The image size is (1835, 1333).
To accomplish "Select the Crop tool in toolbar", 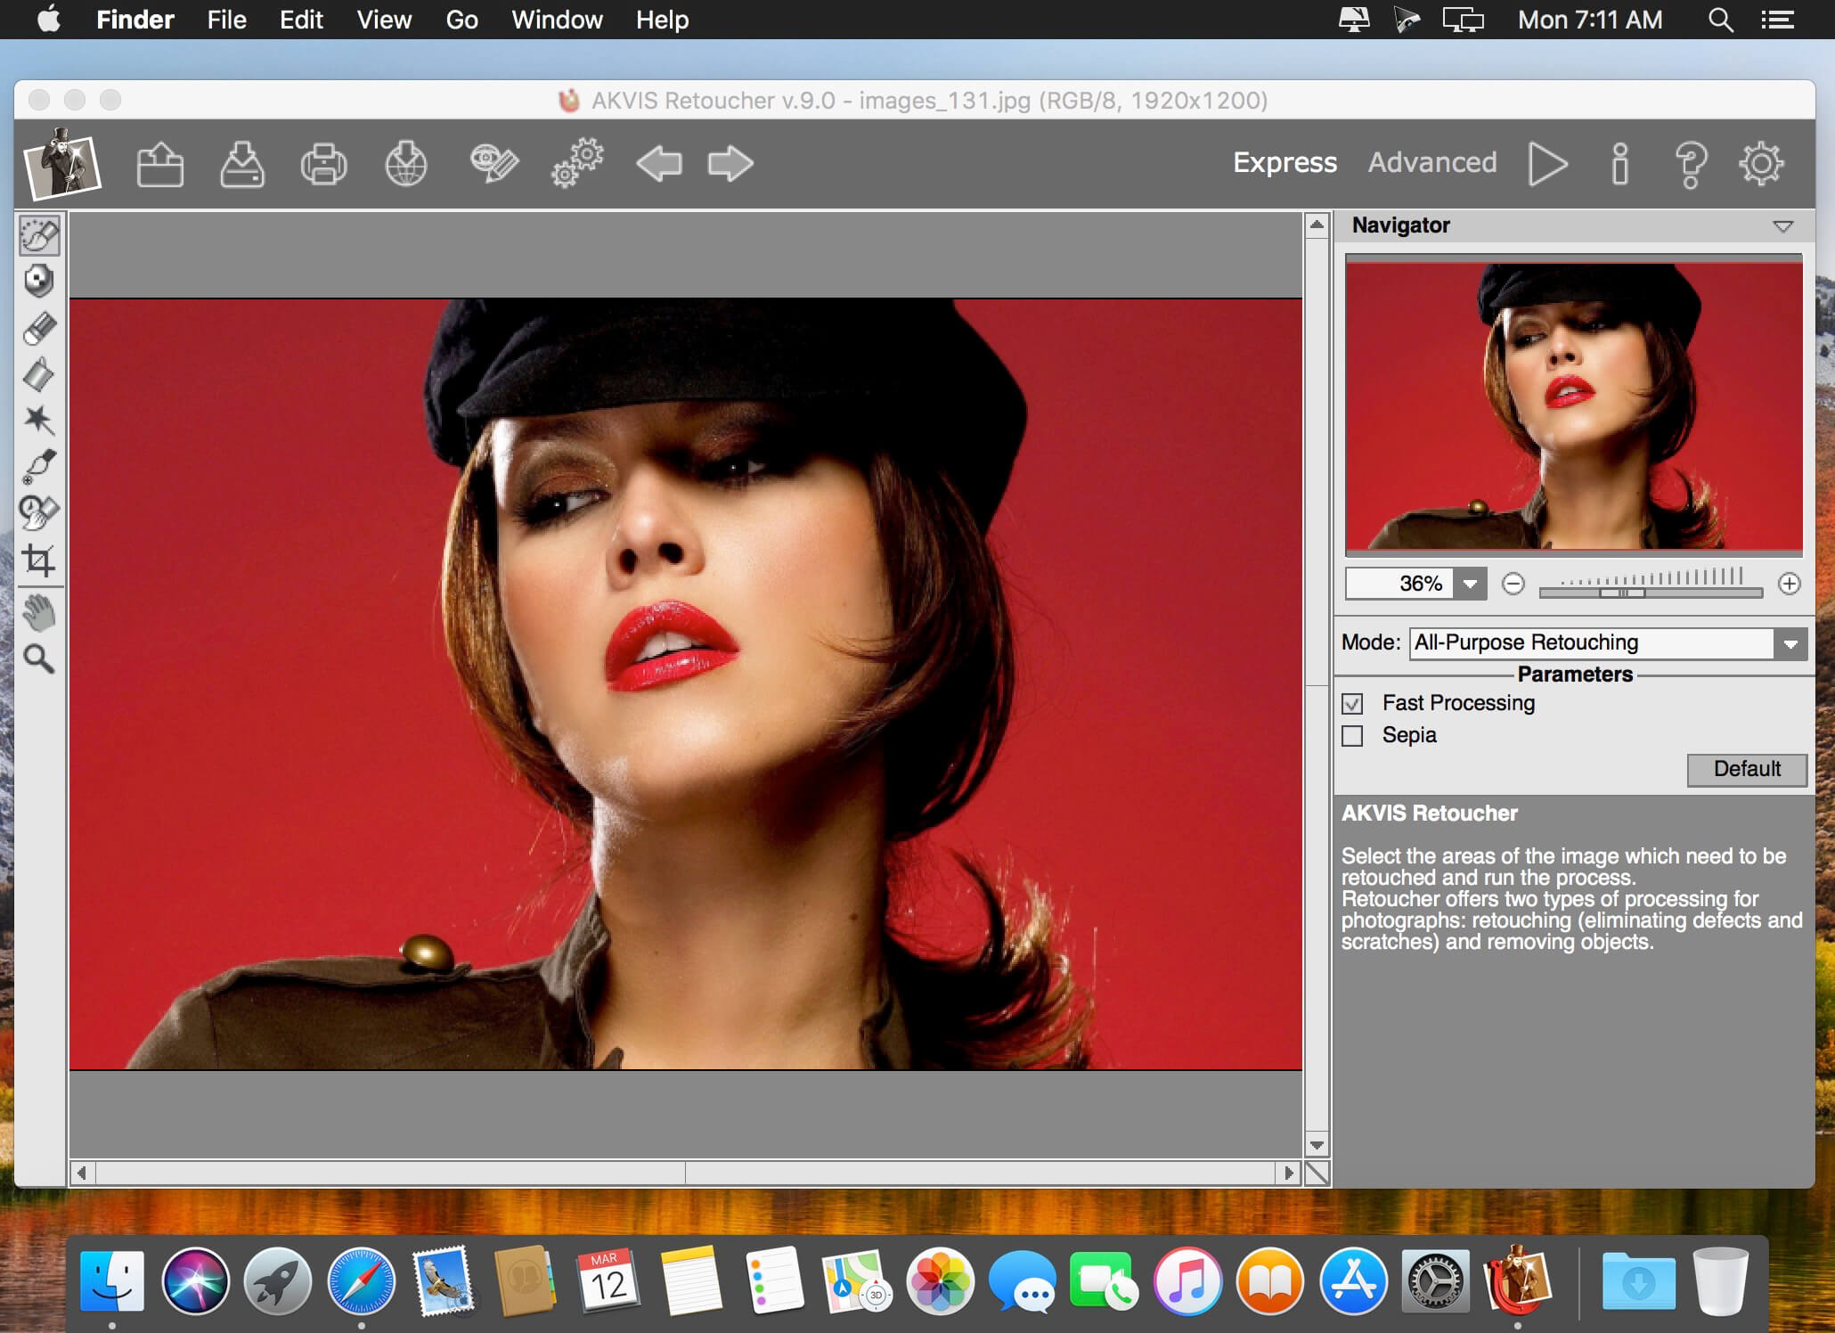I will pos(40,559).
